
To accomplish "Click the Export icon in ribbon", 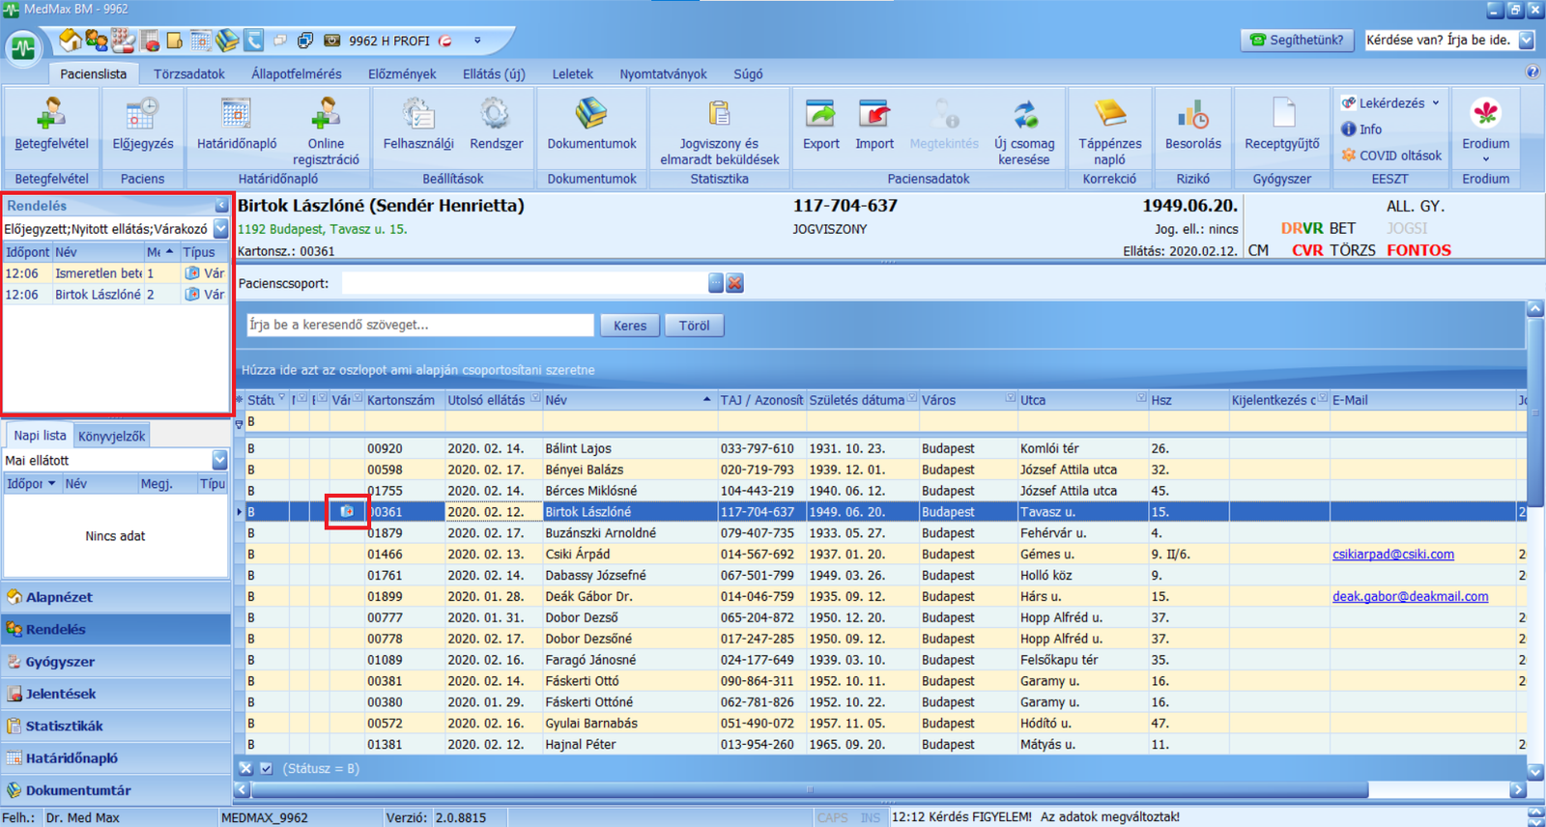I will click(x=820, y=115).
